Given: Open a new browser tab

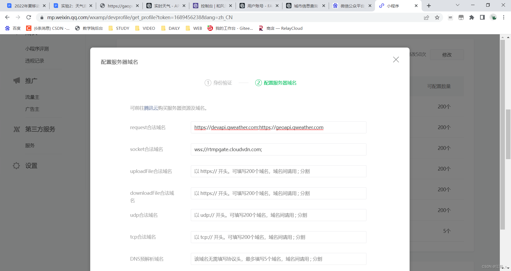Looking at the screenshot, I should [x=429, y=6].
